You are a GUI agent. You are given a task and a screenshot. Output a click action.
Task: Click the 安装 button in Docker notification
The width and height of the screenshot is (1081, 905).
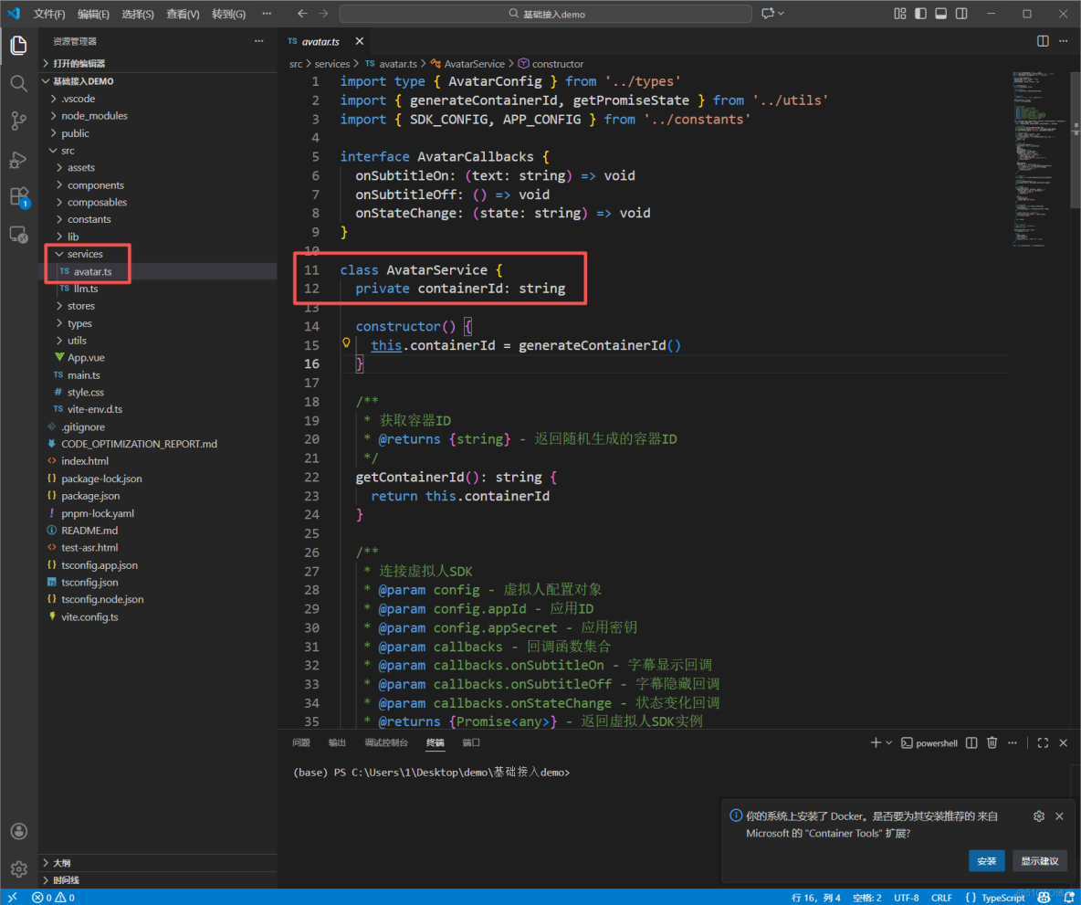pos(986,861)
